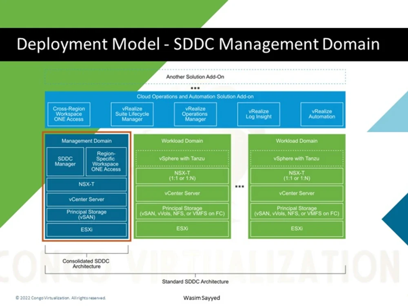The width and height of the screenshot is (408, 306).
Task: Click the vRealize Operations Manager box
Action: tap(195, 114)
